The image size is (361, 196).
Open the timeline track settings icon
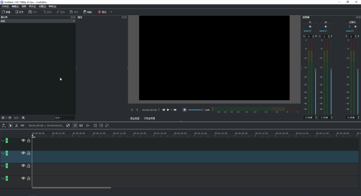tap(4, 125)
